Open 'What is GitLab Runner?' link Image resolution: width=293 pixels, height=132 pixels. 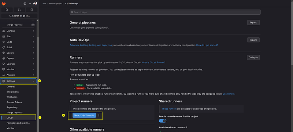153,63
